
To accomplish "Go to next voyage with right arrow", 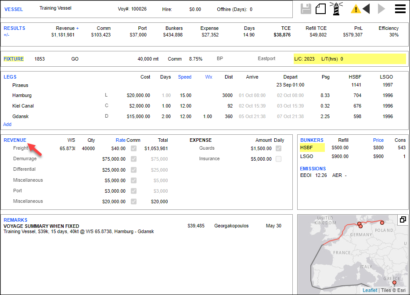I will click(381, 9).
